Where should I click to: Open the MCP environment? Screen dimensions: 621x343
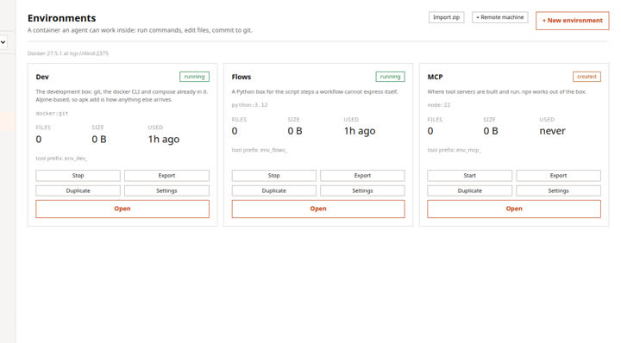point(514,209)
